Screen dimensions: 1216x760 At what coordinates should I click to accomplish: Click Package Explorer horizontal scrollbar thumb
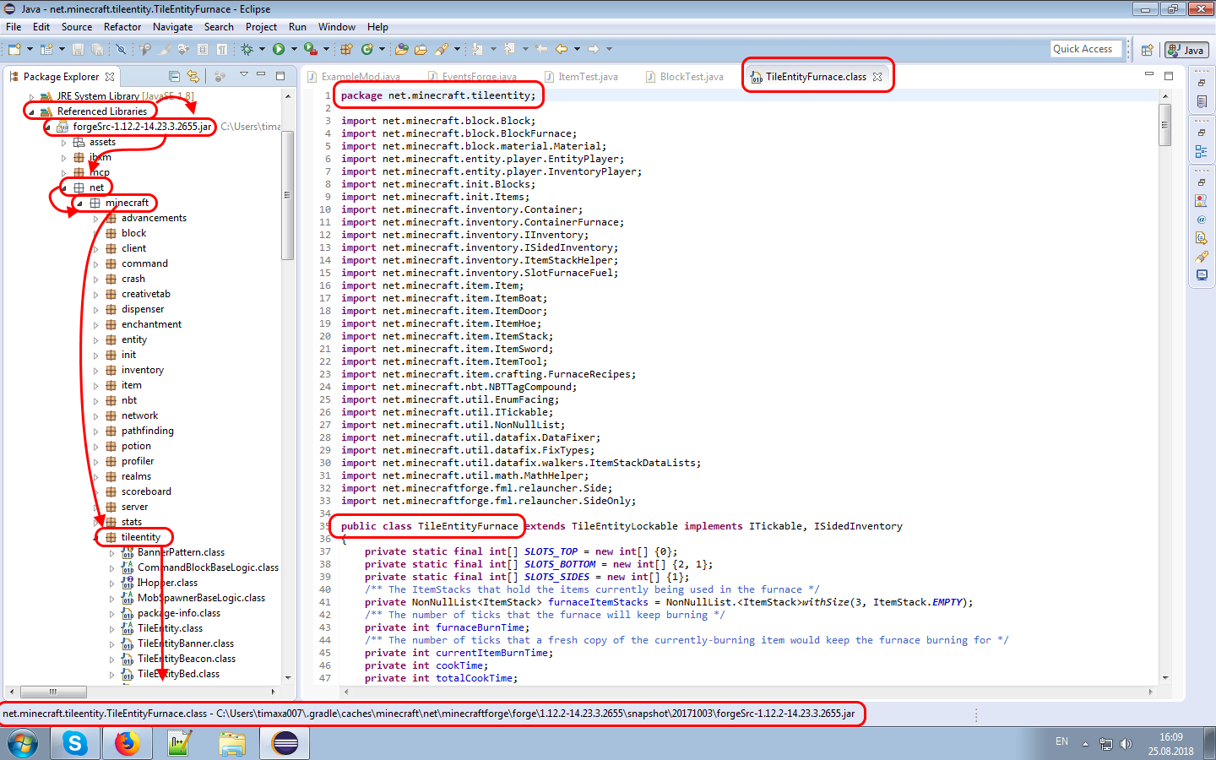53,692
